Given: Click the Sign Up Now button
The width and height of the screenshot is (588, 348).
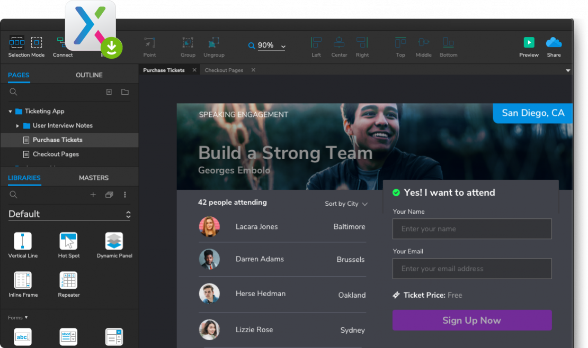Looking at the screenshot, I should (x=471, y=320).
